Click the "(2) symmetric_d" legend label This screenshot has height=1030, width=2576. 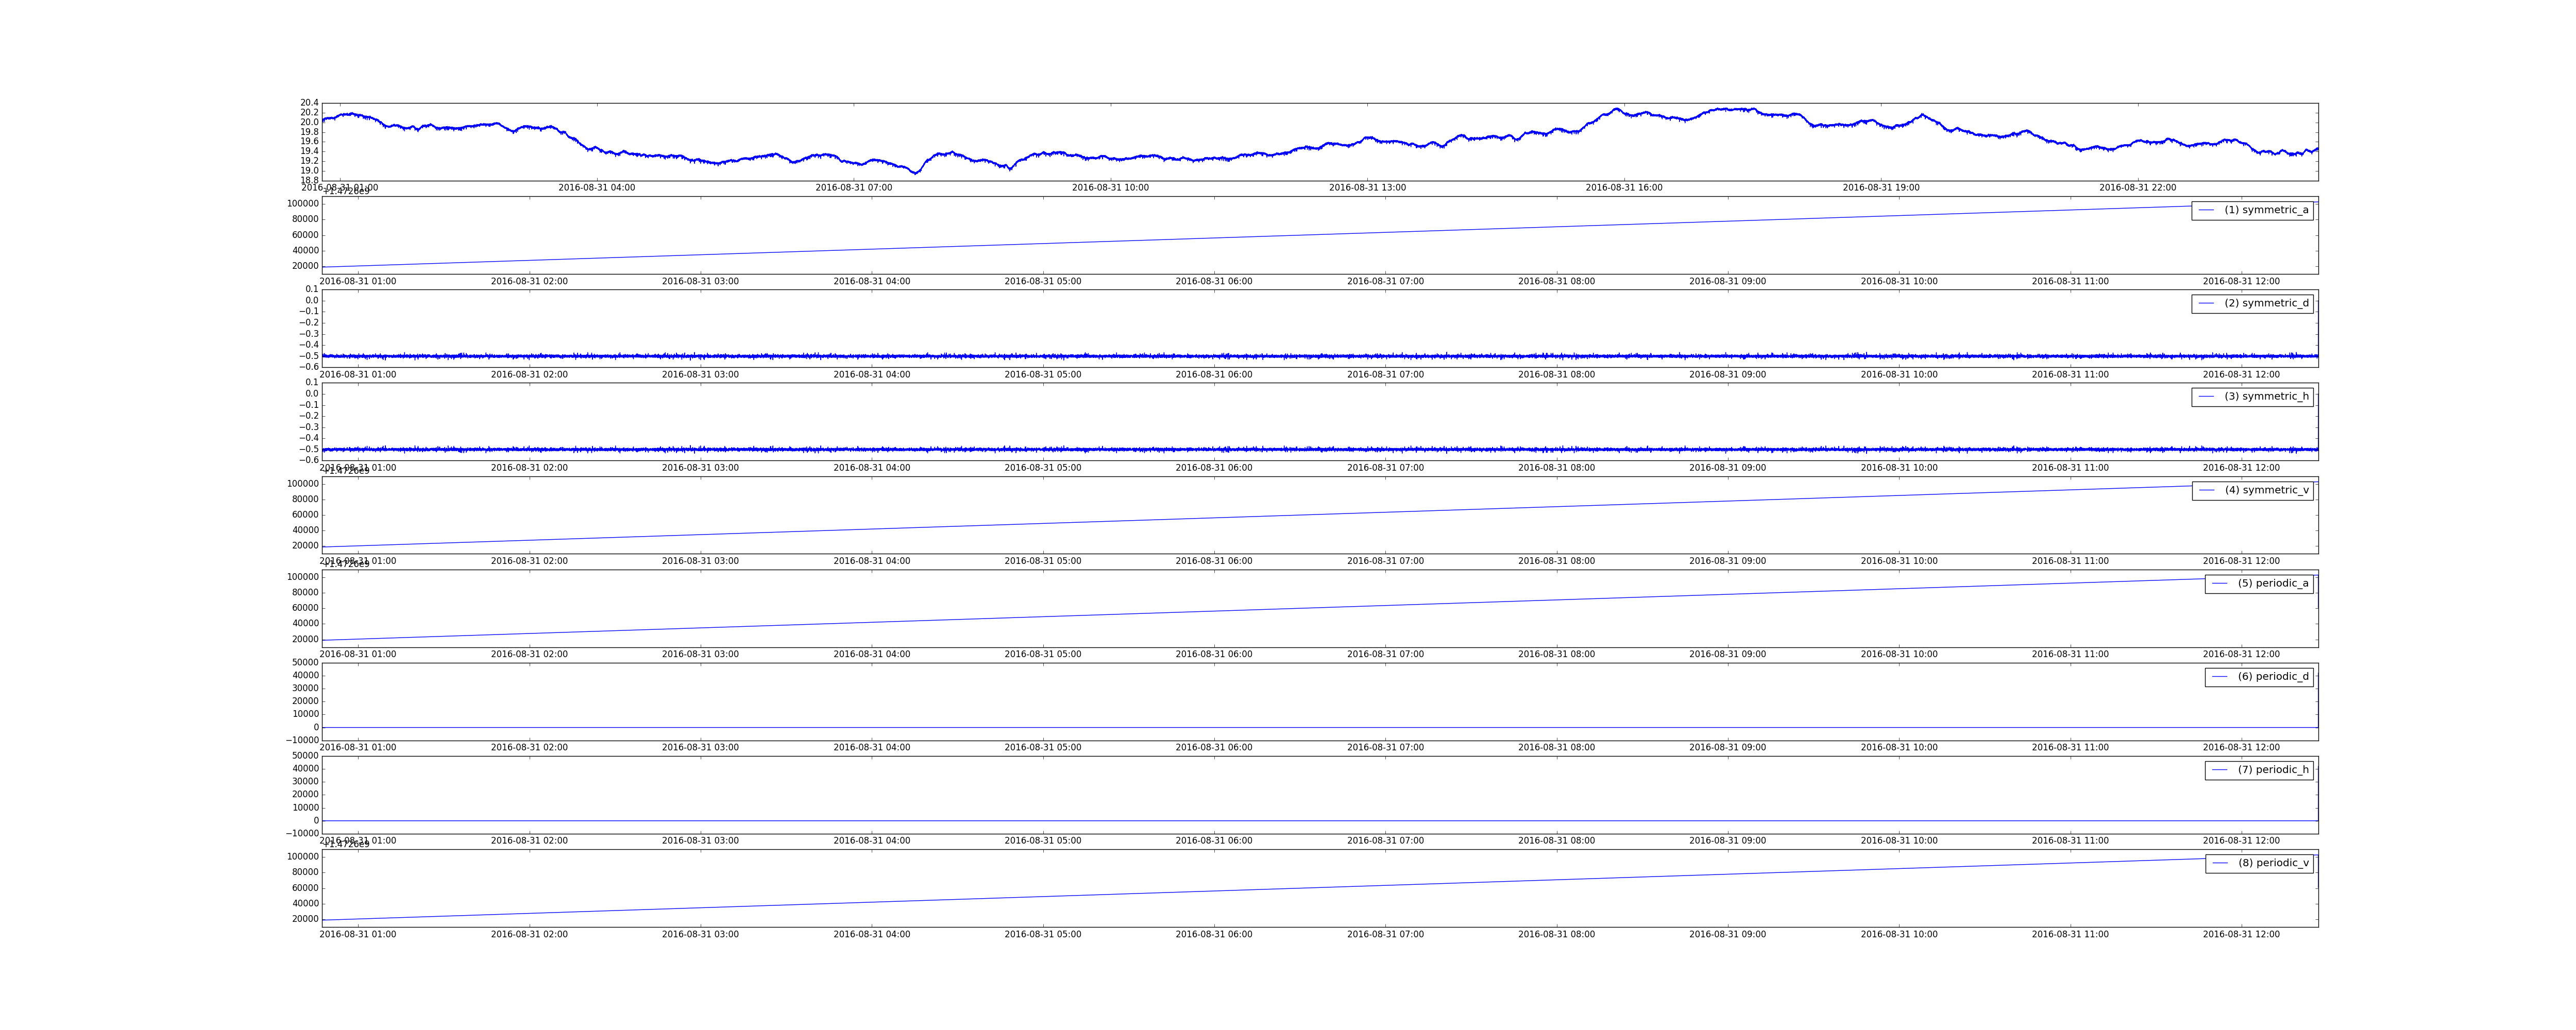2266,303
